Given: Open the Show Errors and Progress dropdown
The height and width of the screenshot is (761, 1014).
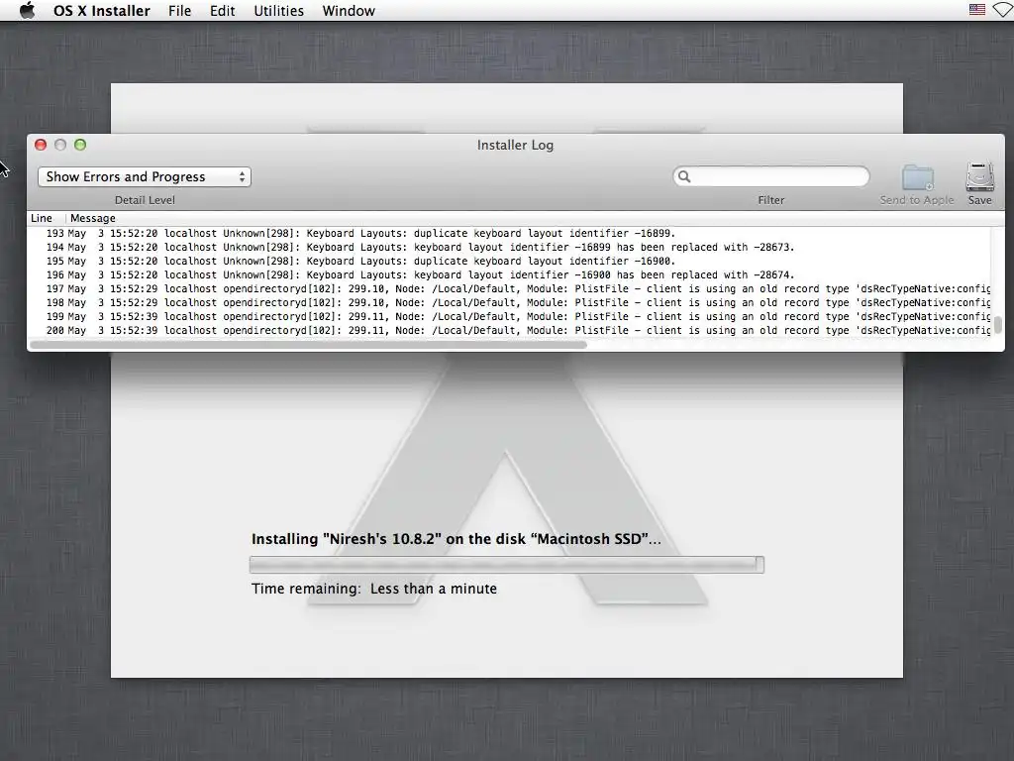Looking at the screenshot, I should tap(145, 176).
